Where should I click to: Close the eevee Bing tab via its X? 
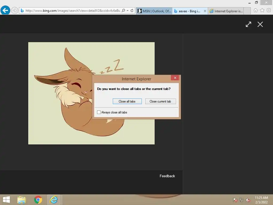(x=205, y=11)
